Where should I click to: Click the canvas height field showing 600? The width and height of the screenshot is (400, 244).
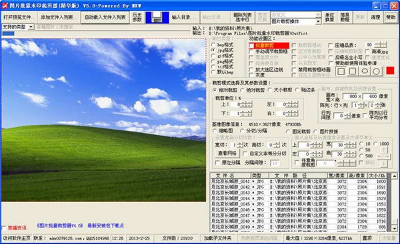tap(370, 96)
